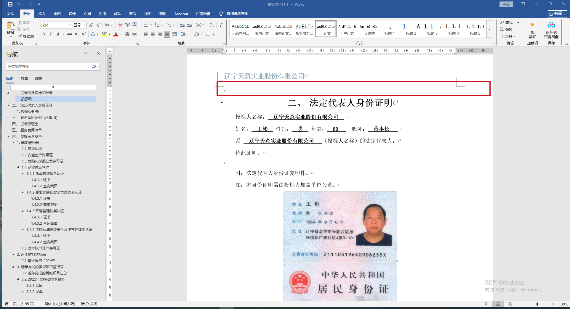Align paragraph to the right
The image size is (570, 309).
point(160,34)
